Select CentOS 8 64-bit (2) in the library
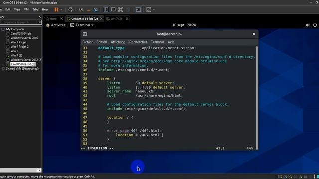This screenshot has width=319, height=179. [x=23, y=64]
